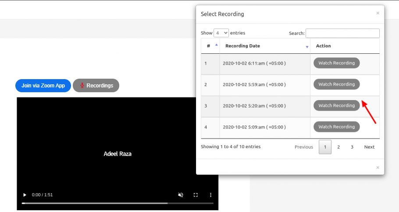Seek using the video progress bar
Viewport: 399px width, 212px height.
(x=118, y=203)
